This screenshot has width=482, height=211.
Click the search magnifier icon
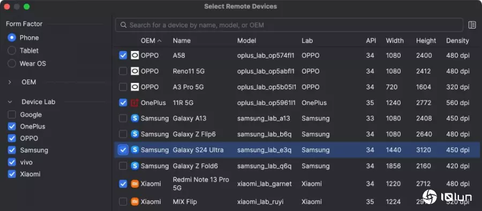click(x=123, y=25)
